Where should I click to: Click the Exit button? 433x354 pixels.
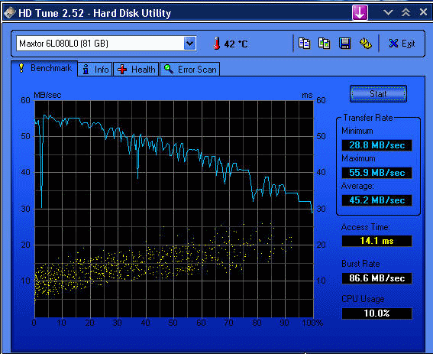click(402, 44)
